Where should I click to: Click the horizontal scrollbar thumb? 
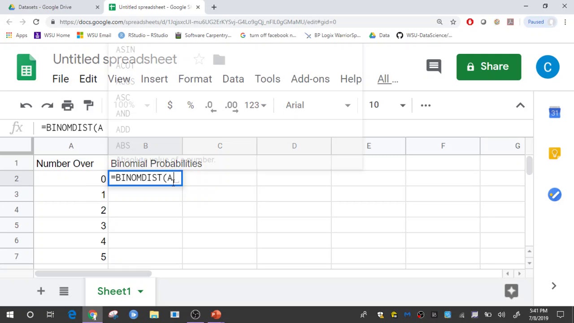(x=93, y=274)
